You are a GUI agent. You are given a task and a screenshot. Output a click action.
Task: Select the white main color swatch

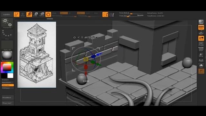coord(10,76)
